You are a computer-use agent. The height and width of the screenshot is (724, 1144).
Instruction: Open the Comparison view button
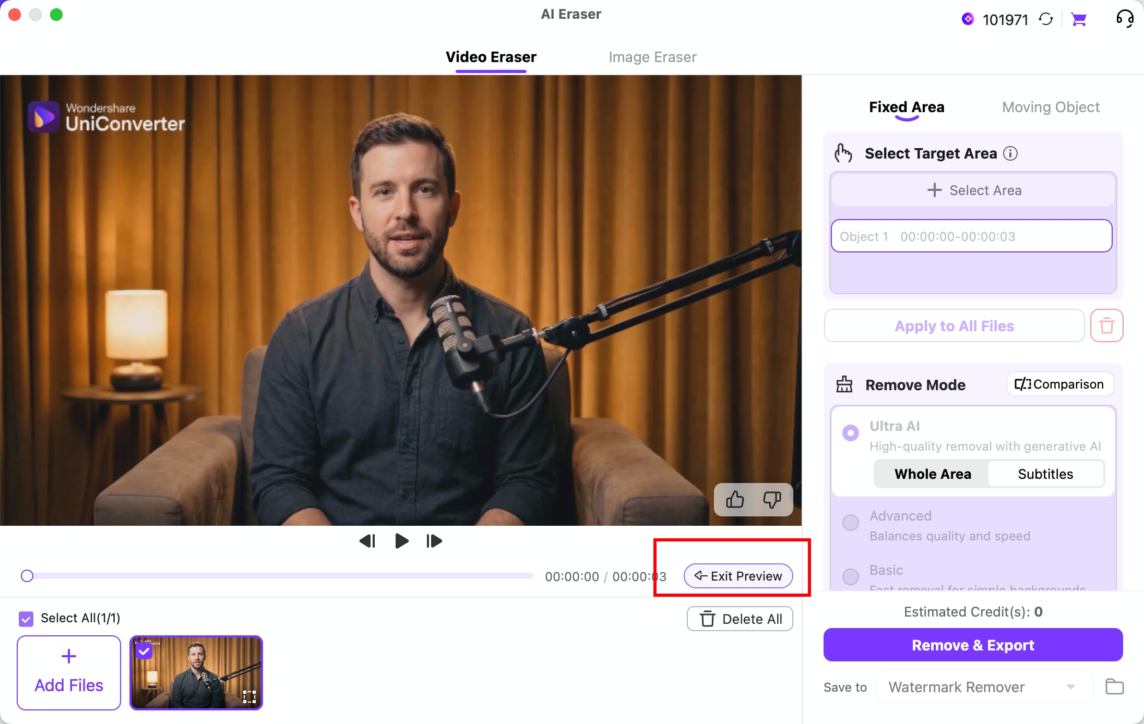pos(1059,384)
